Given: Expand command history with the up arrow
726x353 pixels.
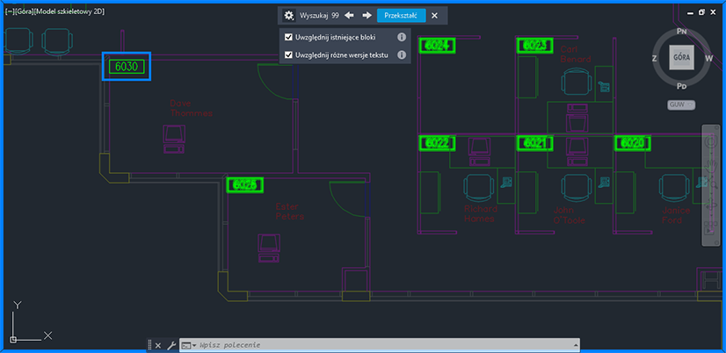Looking at the screenshot, I should (576, 345).
